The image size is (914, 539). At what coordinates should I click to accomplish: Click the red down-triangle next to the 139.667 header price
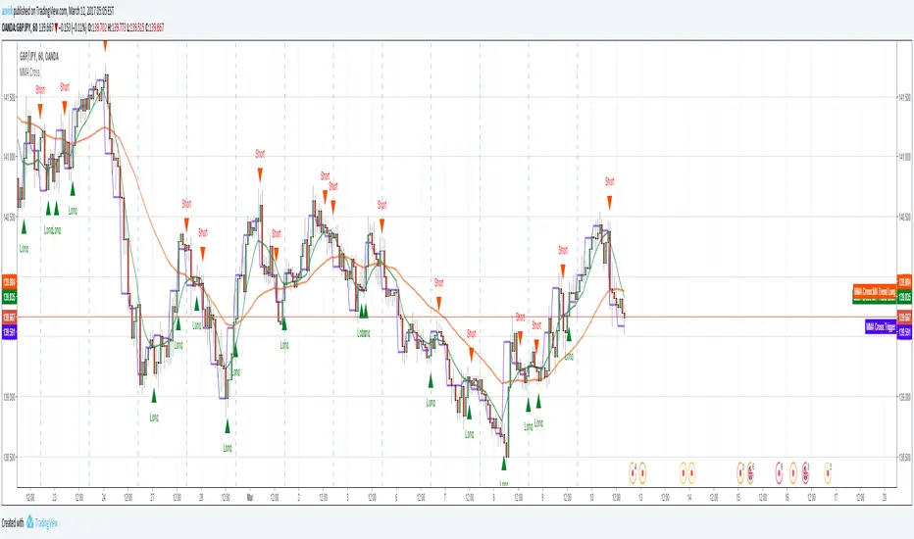56,27
